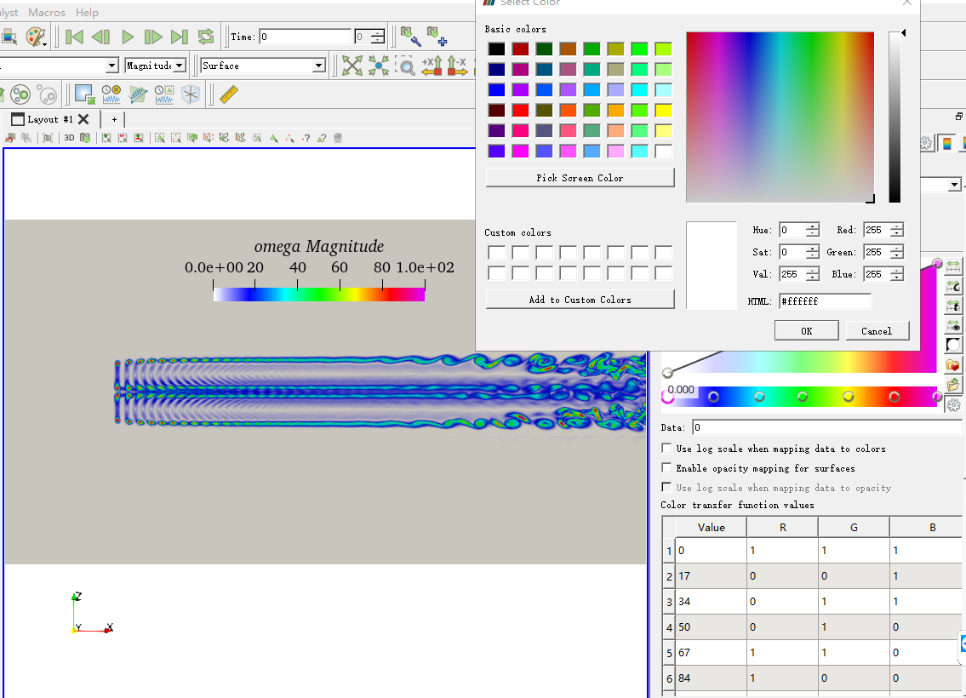
Task: Click the Zoom To Box icon
Action: [406, 66]
